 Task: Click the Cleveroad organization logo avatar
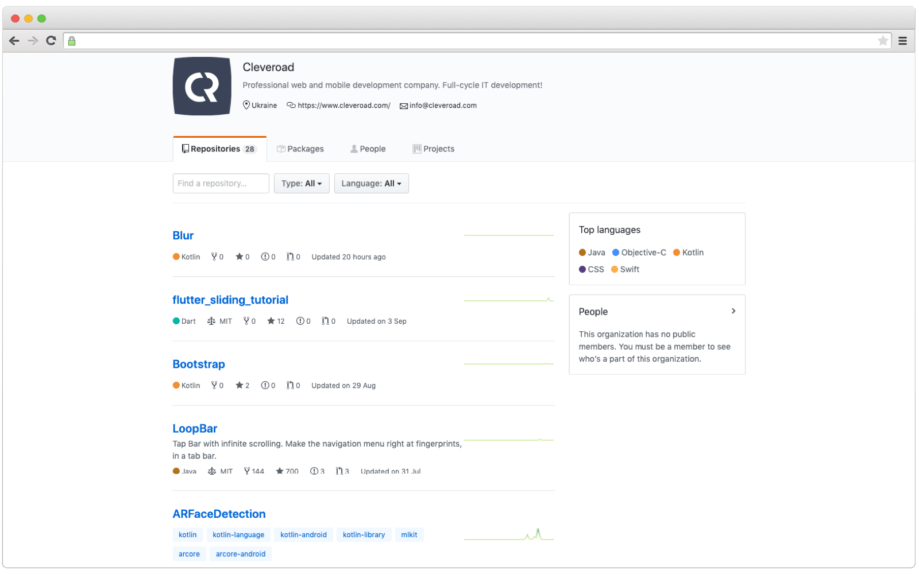point(202,86)
